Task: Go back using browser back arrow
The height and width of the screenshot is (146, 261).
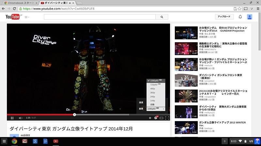Action: pyautogui.click(x=3, y=9)
